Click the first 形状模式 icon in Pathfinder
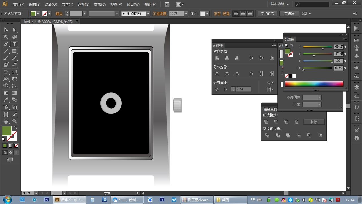Screen dimensions: 362x204 pyautogui.click(x=266, y=122)
